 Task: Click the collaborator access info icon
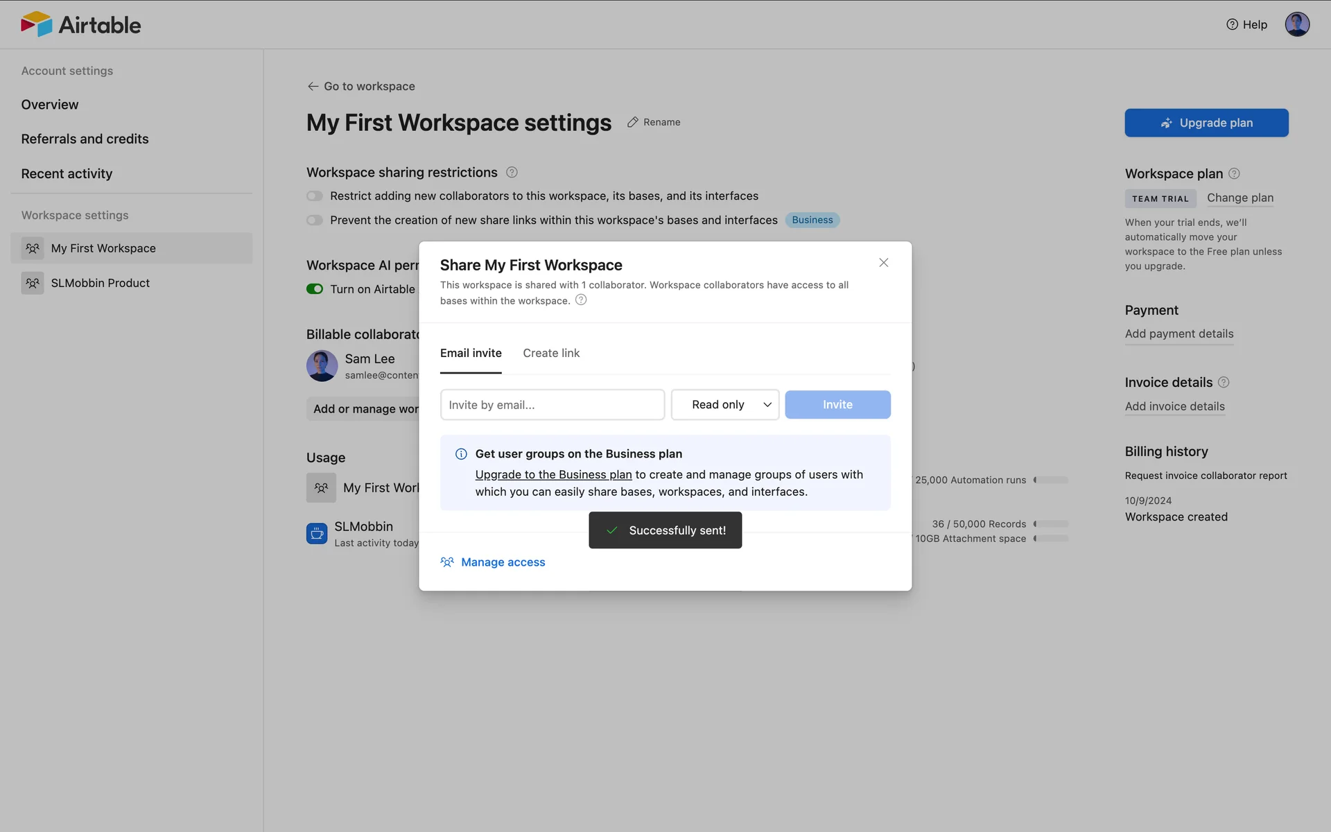(581, 300)
